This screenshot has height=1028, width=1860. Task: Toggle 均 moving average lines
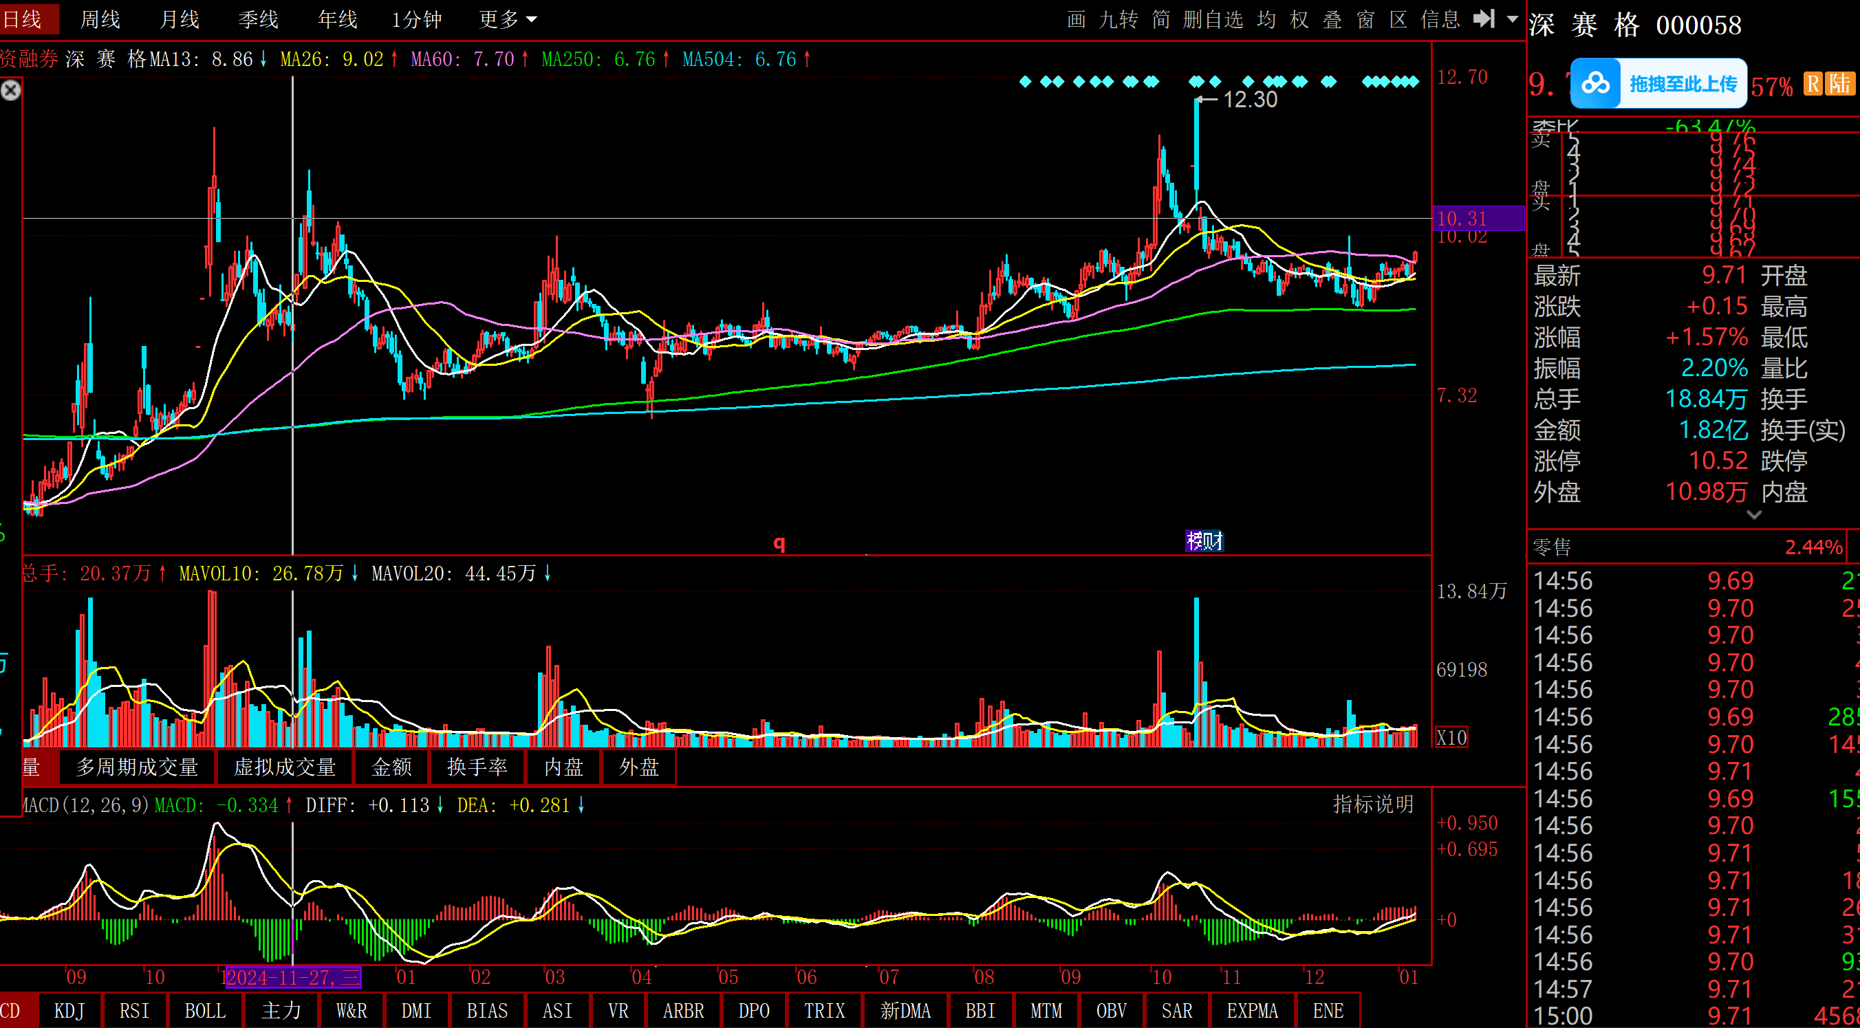1266,19
